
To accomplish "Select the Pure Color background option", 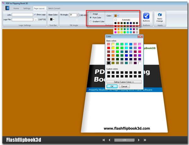I will coord(90,17).
